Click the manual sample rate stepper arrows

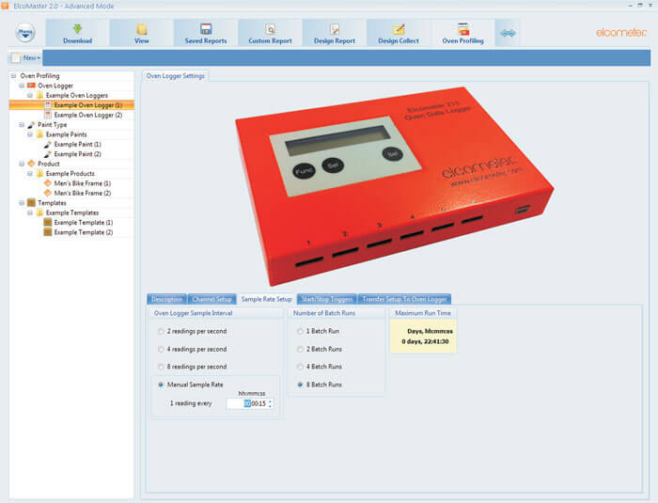(271, 403)
